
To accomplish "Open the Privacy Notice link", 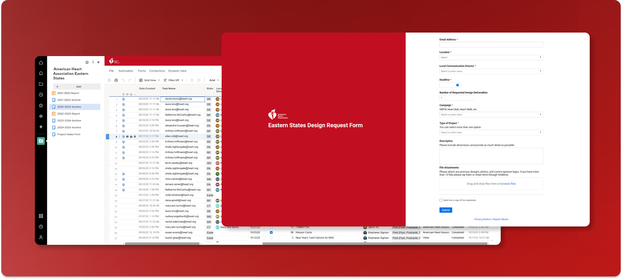I will tap(482, 219).
